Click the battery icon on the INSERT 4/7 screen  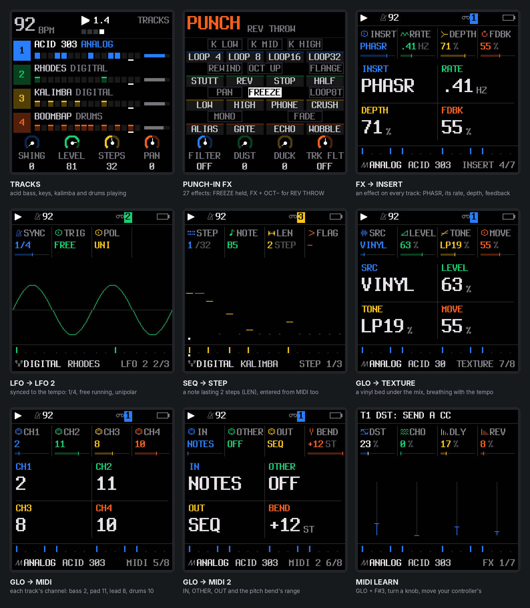(509, 18)
